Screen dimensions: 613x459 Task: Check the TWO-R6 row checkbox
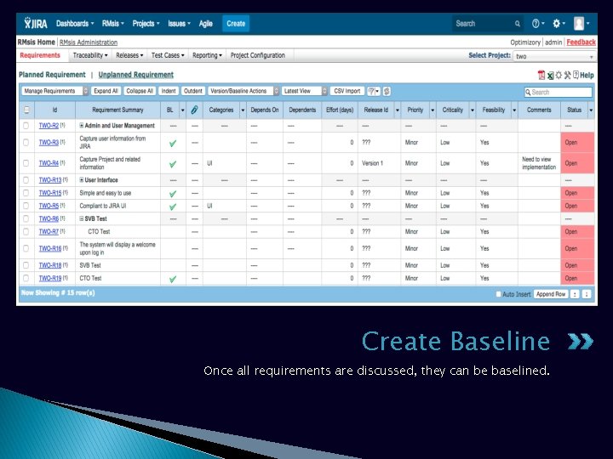(26, 218)
